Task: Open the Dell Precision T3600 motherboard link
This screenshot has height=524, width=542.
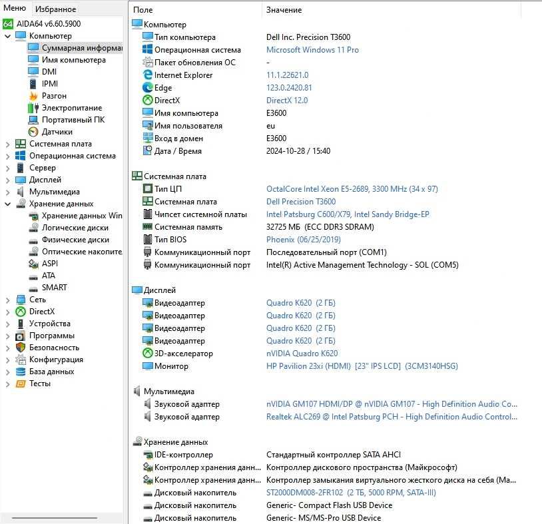Action: 301,202
